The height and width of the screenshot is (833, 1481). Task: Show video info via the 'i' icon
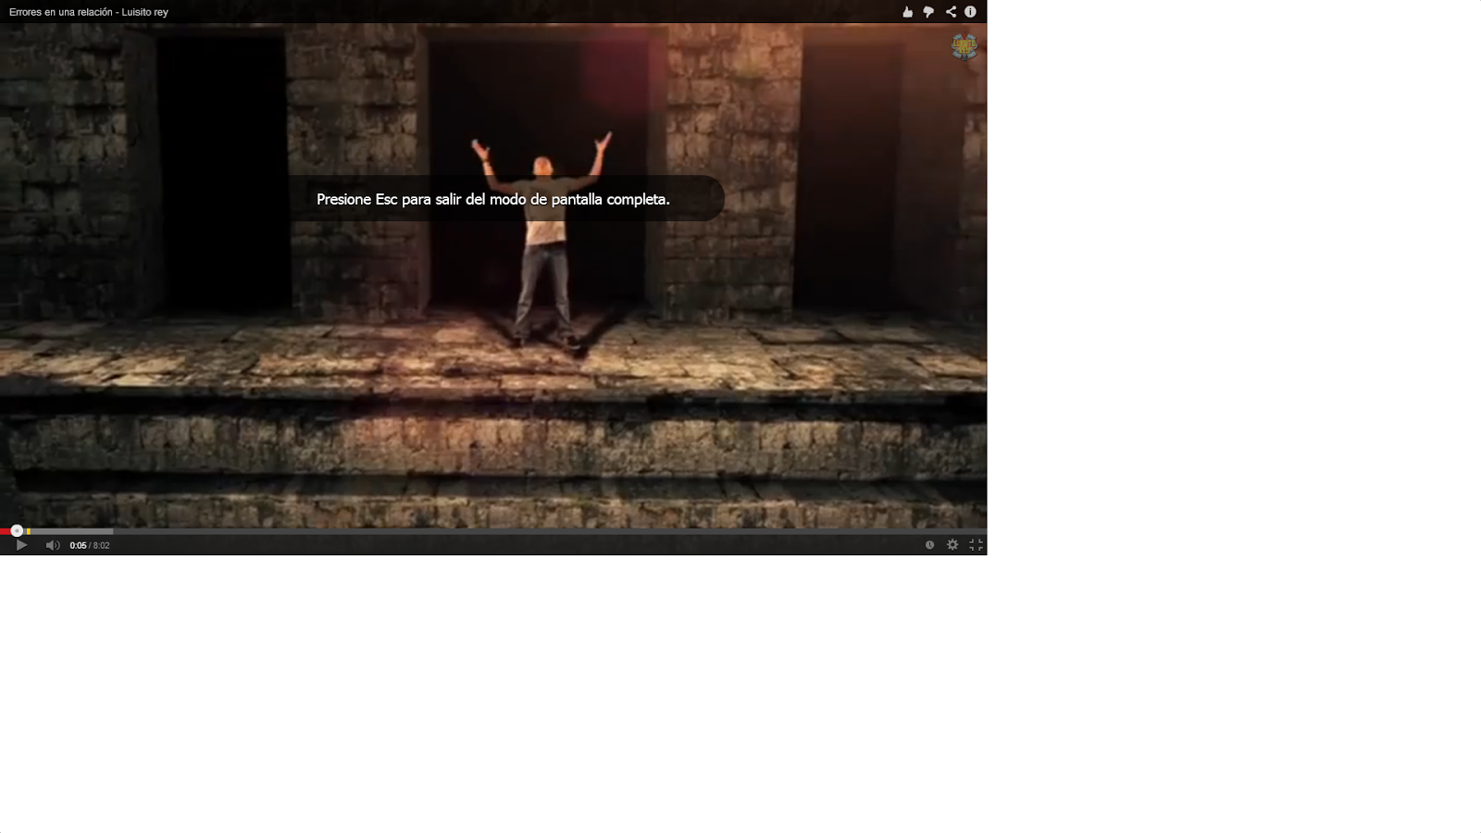tap(970, 12)
